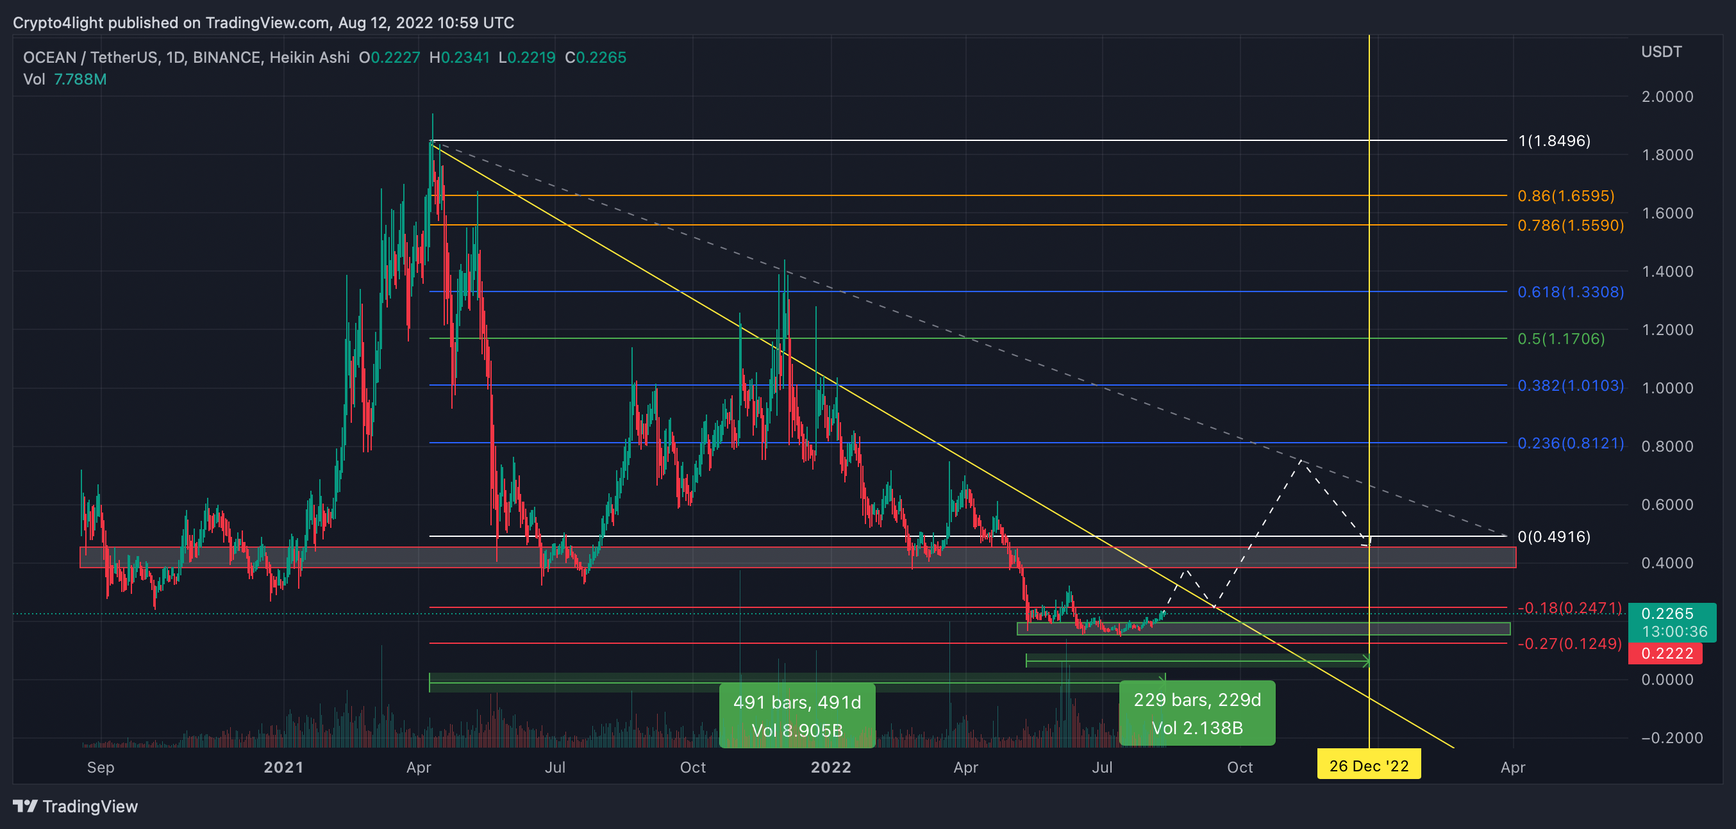Click the 2.0000 price axis label

[x=1667, y=97]
